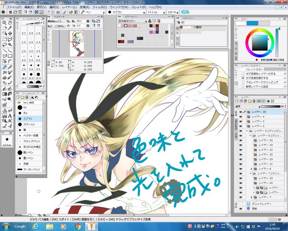Open the 編集(E) menu
This screenshot has width=288, height=231.
pyautogui.click(x=29, y=7)
